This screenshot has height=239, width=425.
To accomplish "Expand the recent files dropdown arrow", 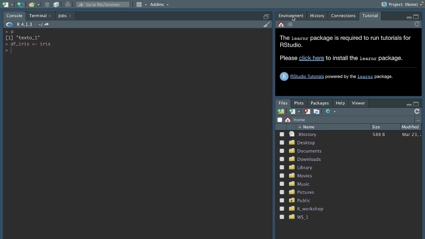I will click(38, 5).
